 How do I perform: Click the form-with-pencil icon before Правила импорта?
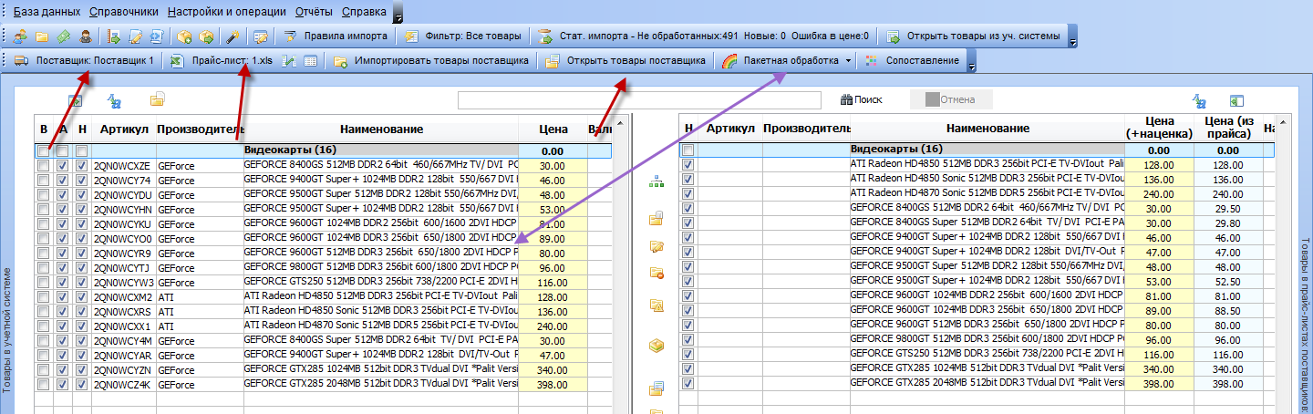[260, 36]
